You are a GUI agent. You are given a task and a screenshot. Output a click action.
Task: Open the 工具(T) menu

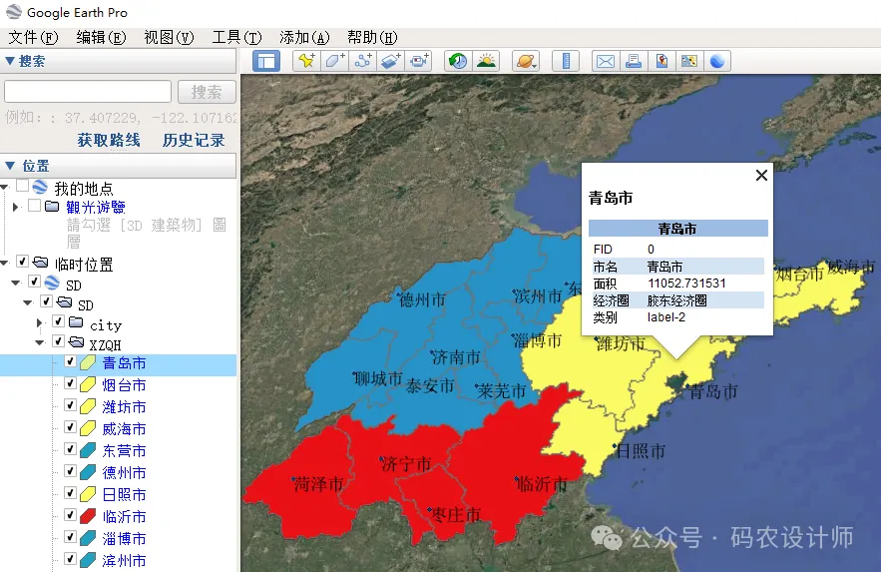click(235, 37)
